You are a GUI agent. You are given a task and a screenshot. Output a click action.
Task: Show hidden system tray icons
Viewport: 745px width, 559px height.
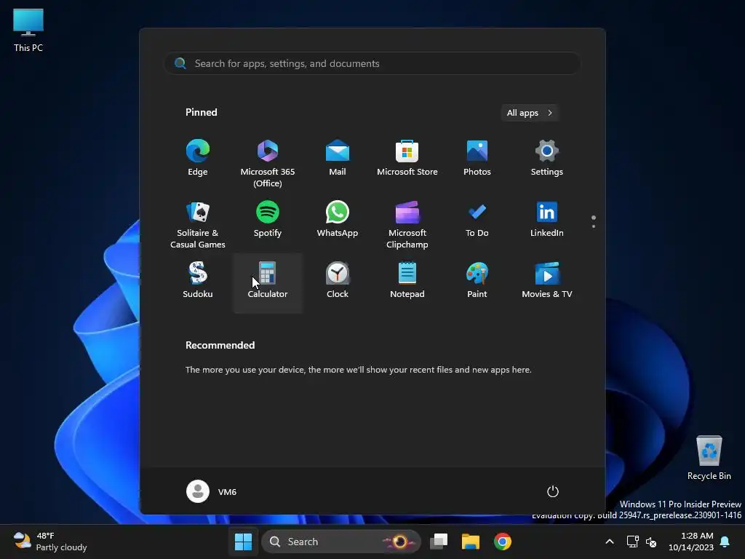coord(610,542)
